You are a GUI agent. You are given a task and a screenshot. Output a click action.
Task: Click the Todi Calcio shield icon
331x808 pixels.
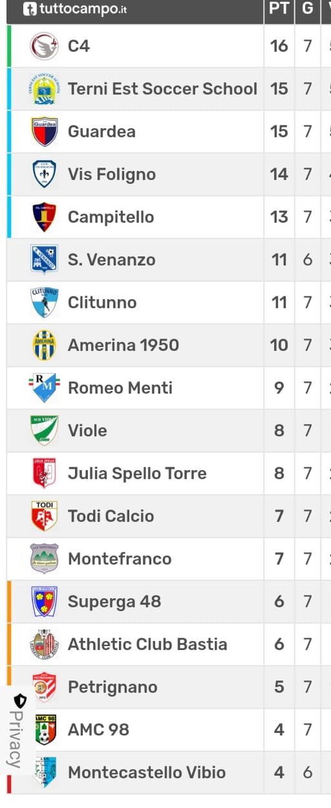(45, 516)
